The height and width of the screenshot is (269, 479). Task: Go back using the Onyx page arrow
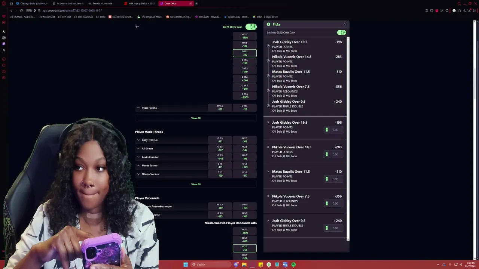[137, 27]
